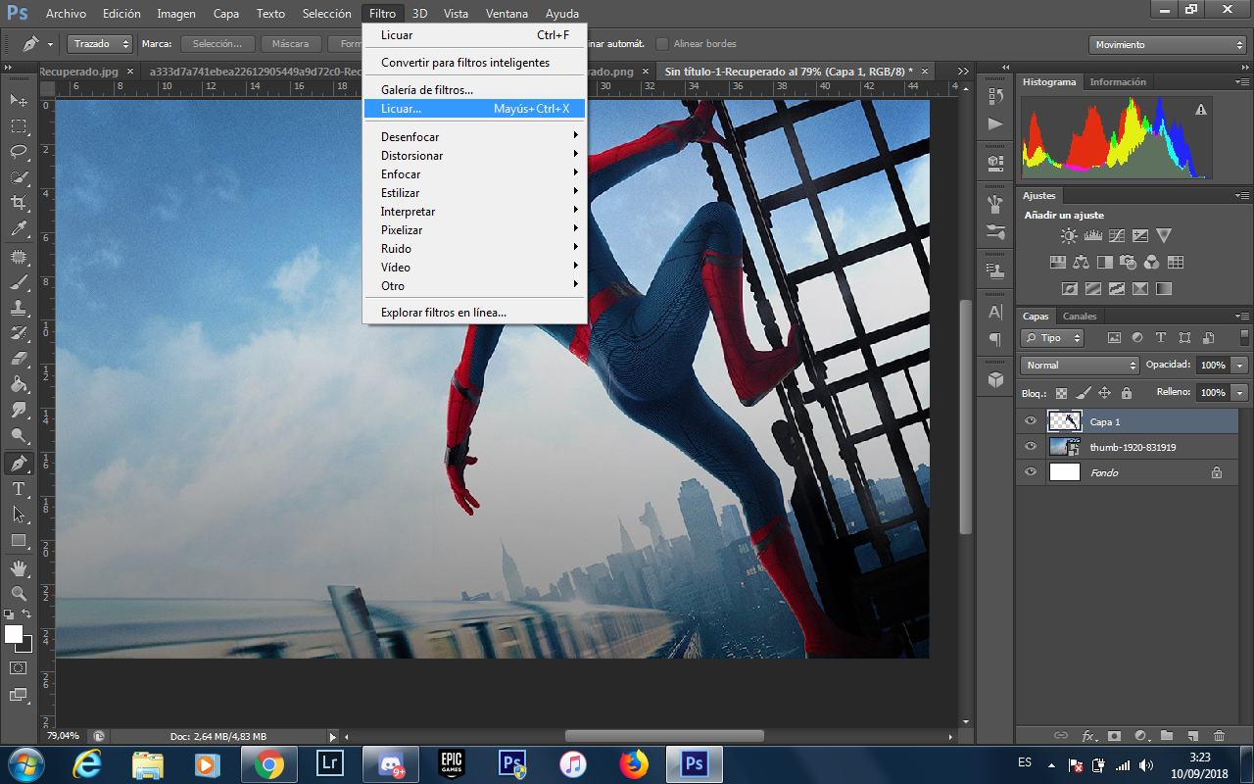The image size is (1254, 784).
Task: Choose Convertir para filtros inteligentes
Action: click(x=474, y=63)
